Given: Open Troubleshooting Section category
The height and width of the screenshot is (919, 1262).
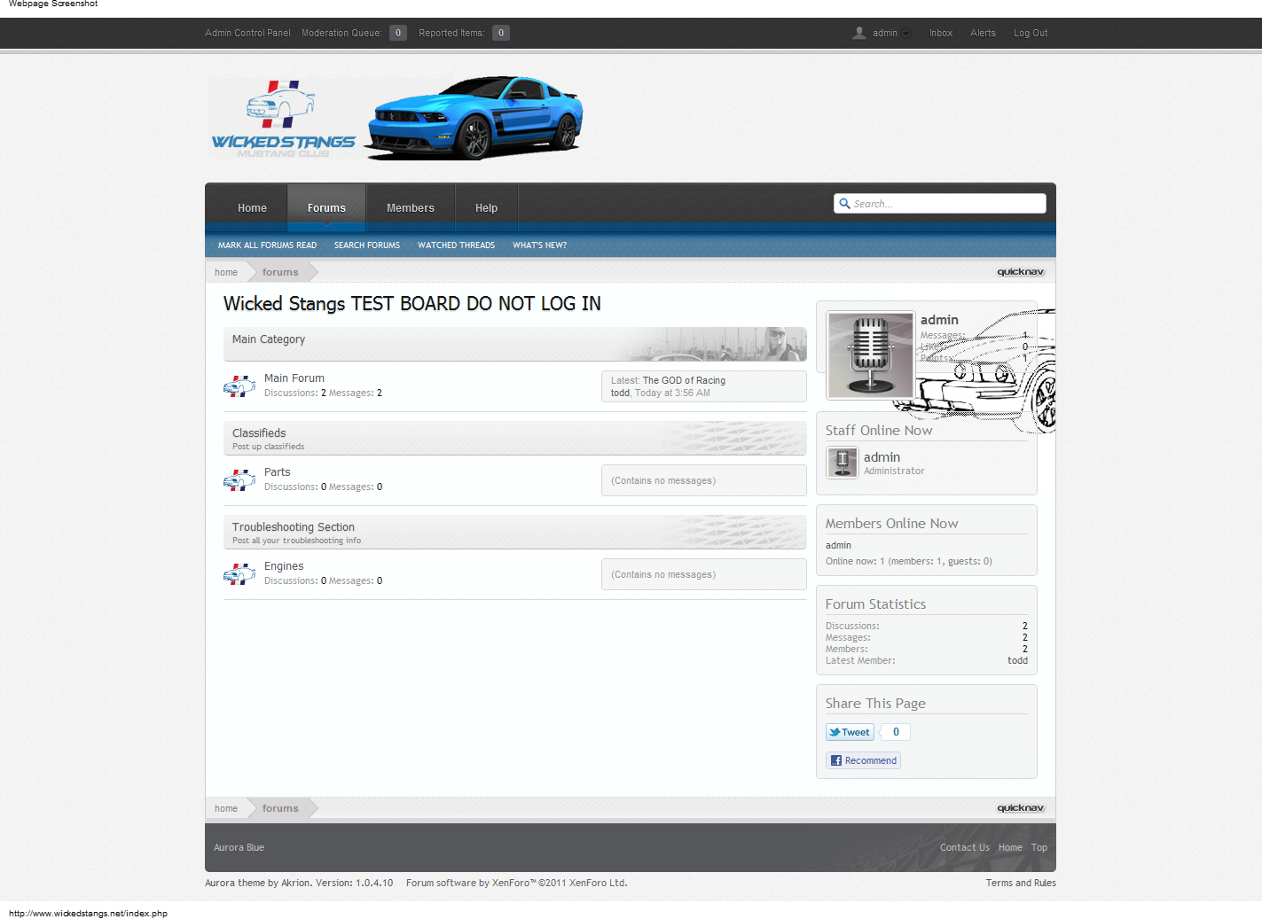Looking at the screenshot, I should pyautogui.click(x=294, y=527).
